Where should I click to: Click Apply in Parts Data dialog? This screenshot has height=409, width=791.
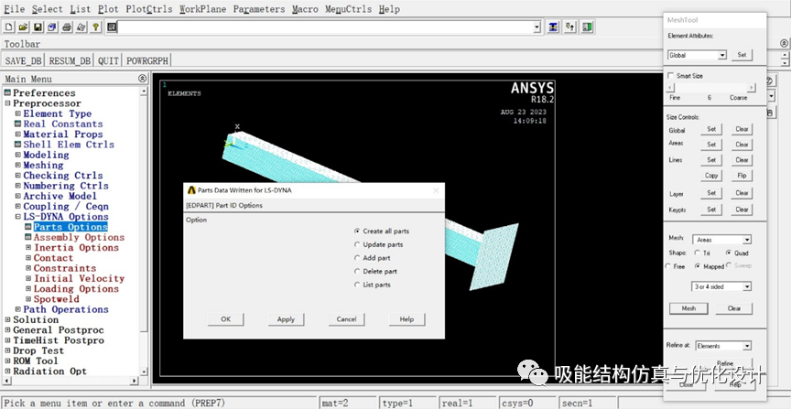(x=286, y=319)
